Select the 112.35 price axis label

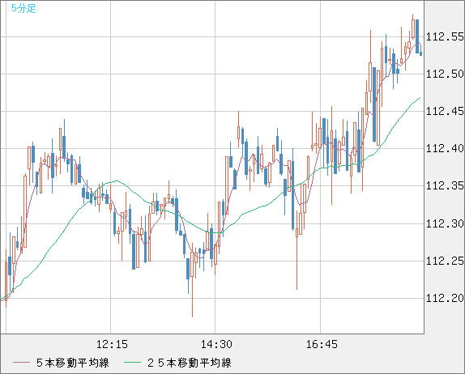pos(445,186)
